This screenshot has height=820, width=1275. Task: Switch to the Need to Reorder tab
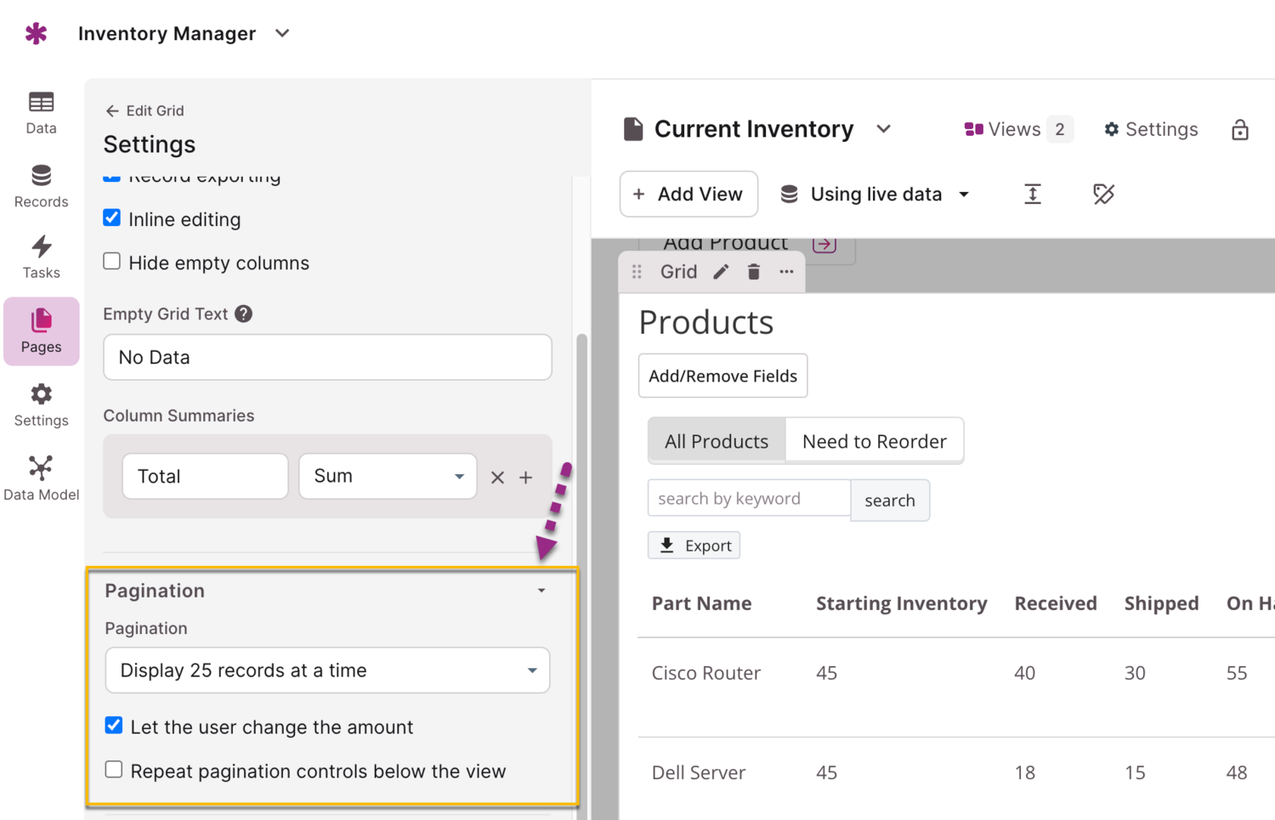(x=874, y=441)
